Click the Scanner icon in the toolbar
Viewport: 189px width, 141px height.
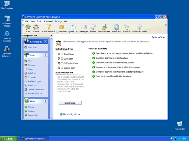36,27
